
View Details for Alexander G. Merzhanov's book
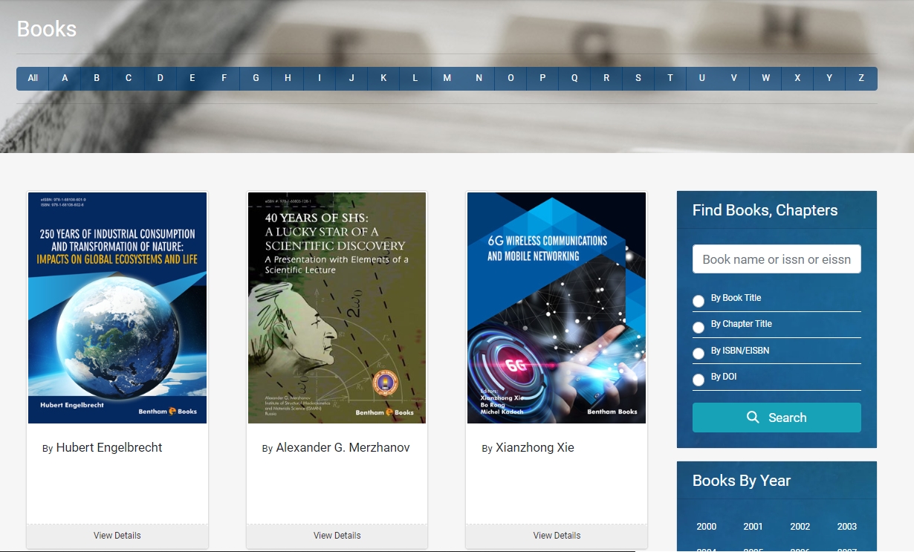(x=337, y=536)
